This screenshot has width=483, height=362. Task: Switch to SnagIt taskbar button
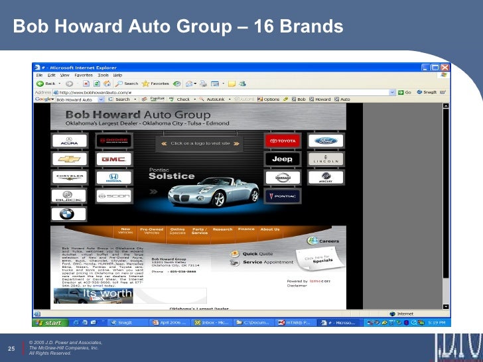pos(129,323)
